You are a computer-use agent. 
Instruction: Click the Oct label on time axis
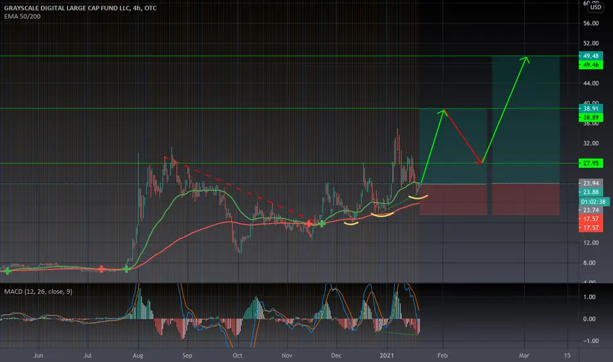[x=237, y=355]
